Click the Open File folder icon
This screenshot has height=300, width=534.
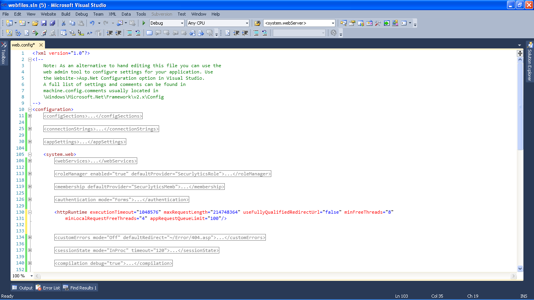[x=35, y=23]
